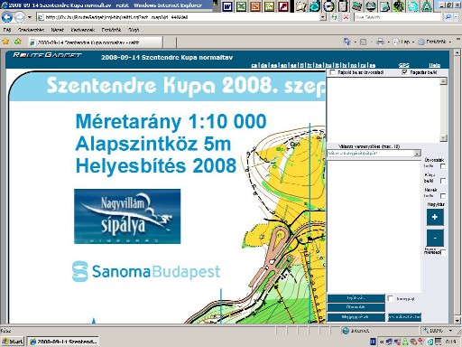The height and width of the screenshot is (347, 462).
Task: Stop page loading with the red X
Action: coord(346,17)
